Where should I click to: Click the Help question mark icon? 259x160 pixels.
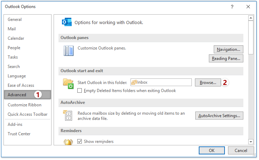pos(232,7)
